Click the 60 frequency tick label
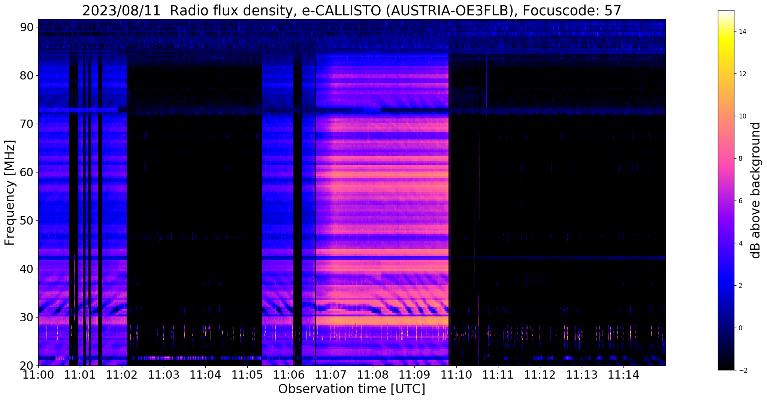Image resolution: width=767 pixels, height=400 pixels. coord(27,172)
